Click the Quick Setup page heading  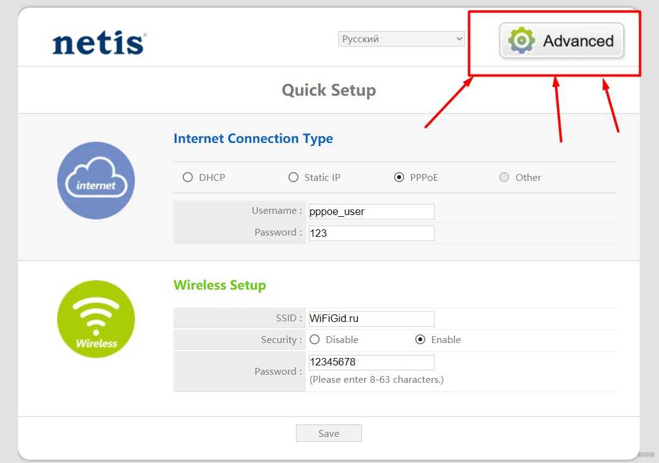click(328, 91)
